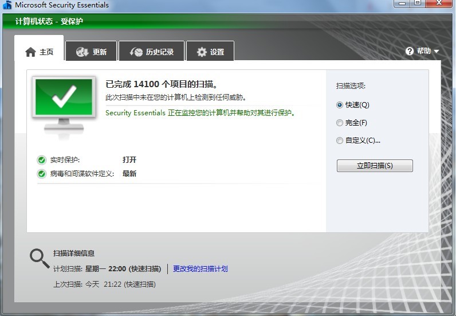
Task: Click the 扫描选项 label
Action: (351, 86)
